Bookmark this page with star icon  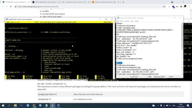pyautogui.click(x=164, y=7)
